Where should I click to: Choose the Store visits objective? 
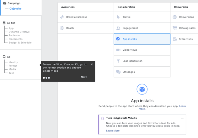tap(184, 39)
